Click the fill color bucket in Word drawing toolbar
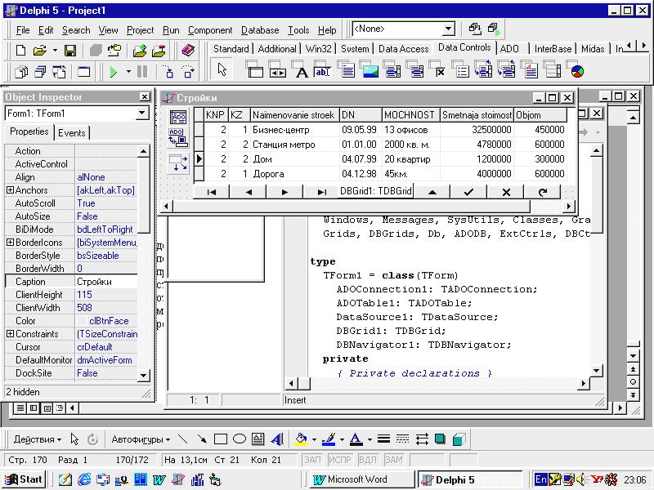Viewport: 654px width, 490px height. (301, 439)
